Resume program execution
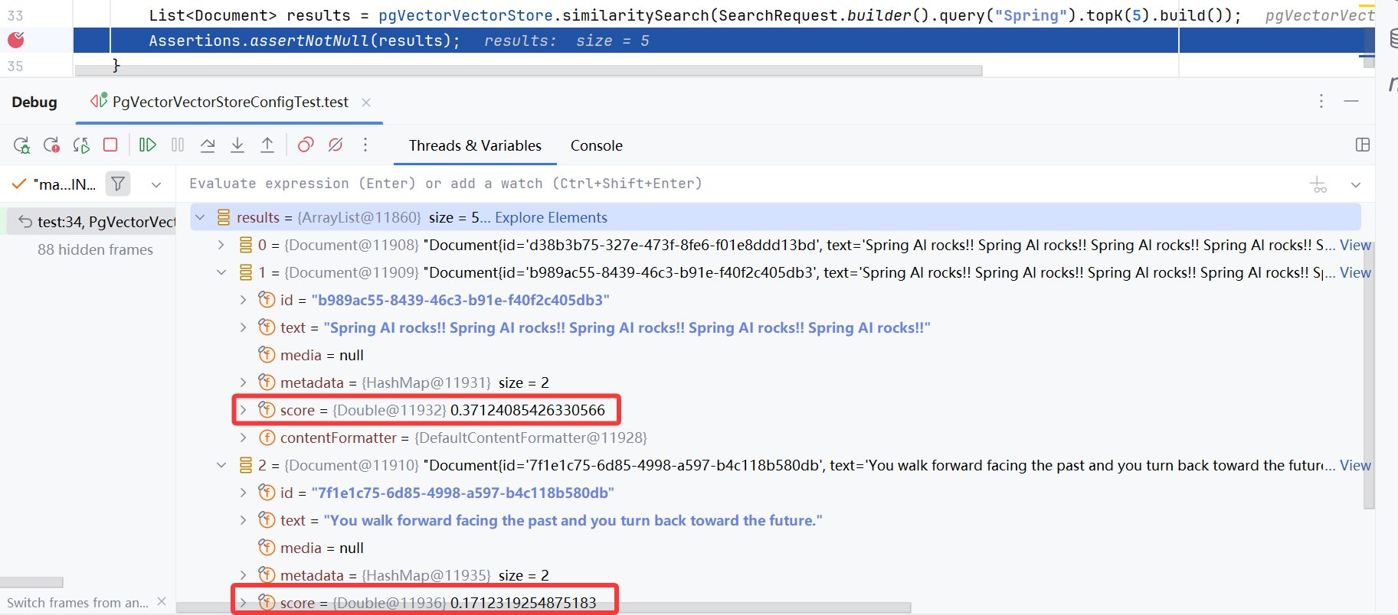This screenshot has width=1398, height=615. tap(148, 145)
